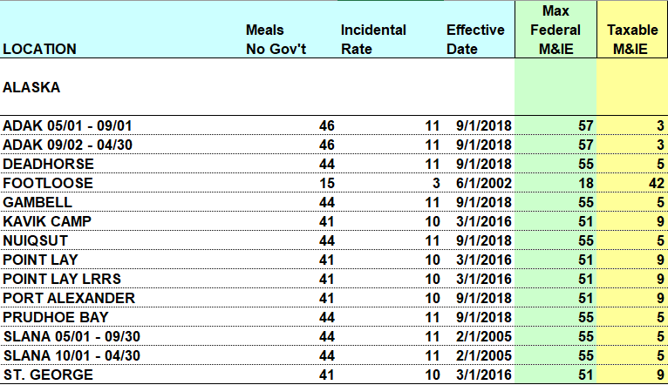Click FOOTLOOSE Max Federal M&IE value 18
The height and width of the screenshot is (385, 668).
556,183
